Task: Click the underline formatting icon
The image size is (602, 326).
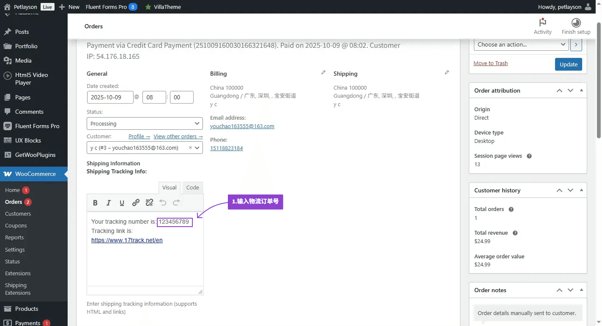Action: [122, 203]
